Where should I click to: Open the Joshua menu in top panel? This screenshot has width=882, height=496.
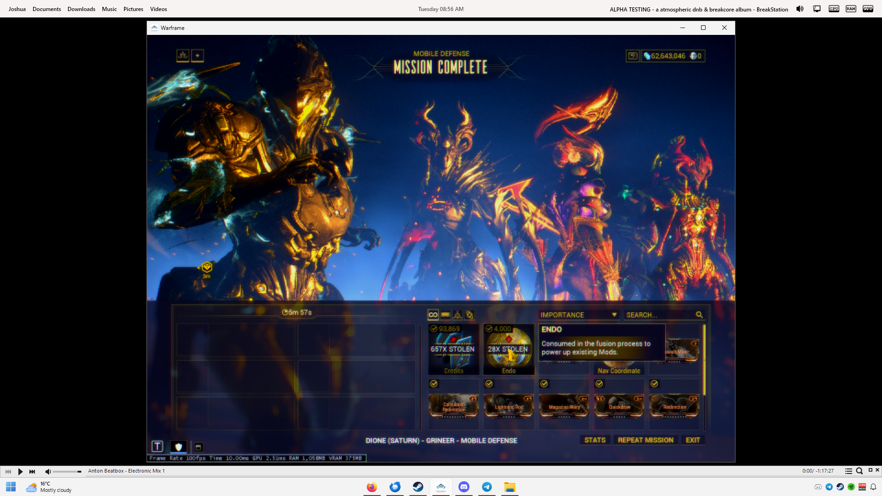pos(17,9)
